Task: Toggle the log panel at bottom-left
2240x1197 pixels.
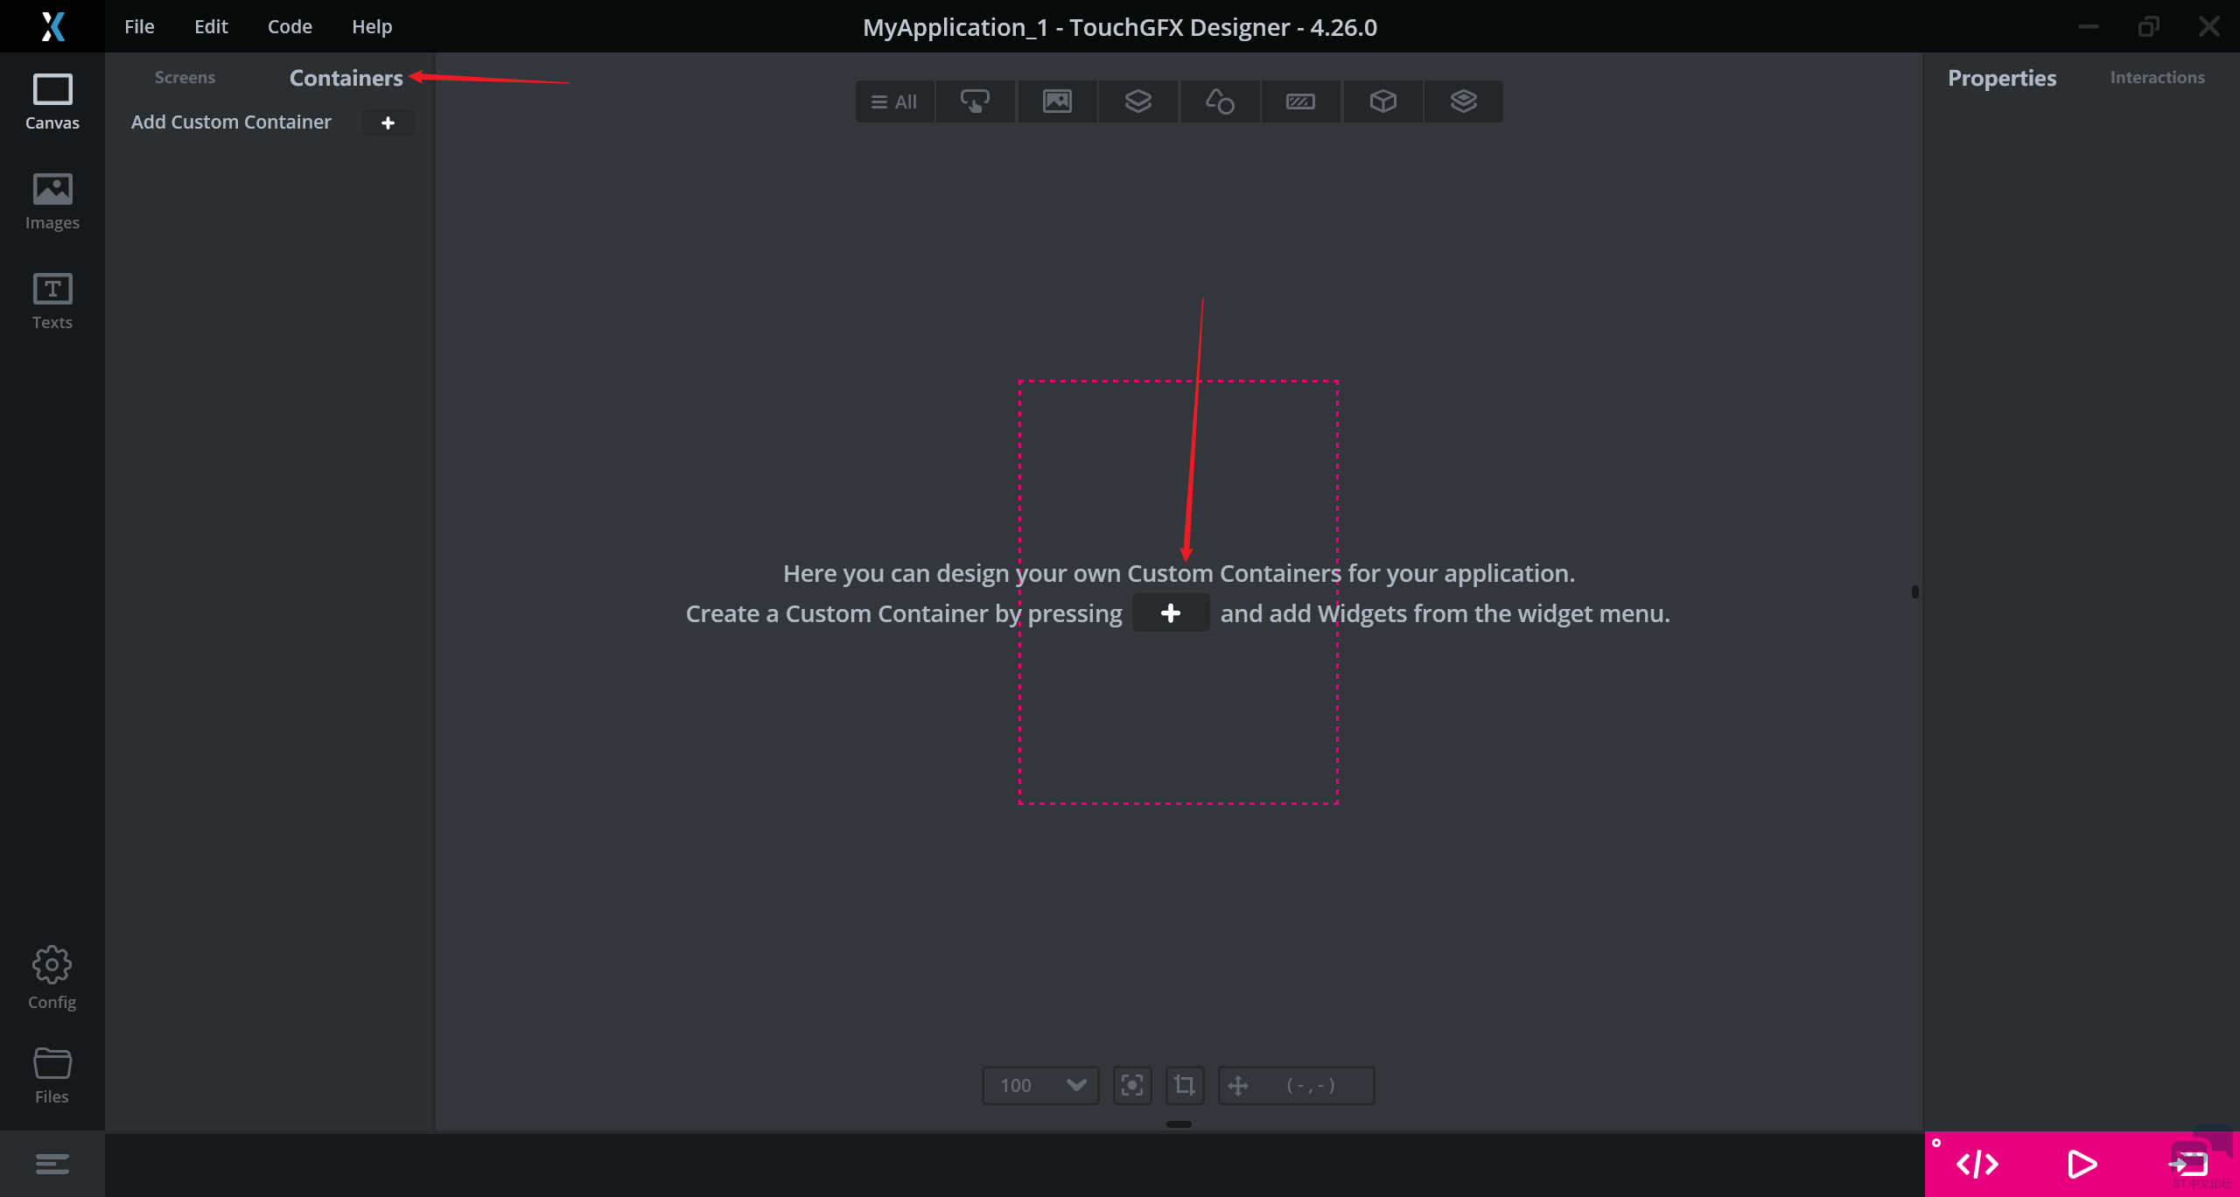Action: (x=52, y=1164)
